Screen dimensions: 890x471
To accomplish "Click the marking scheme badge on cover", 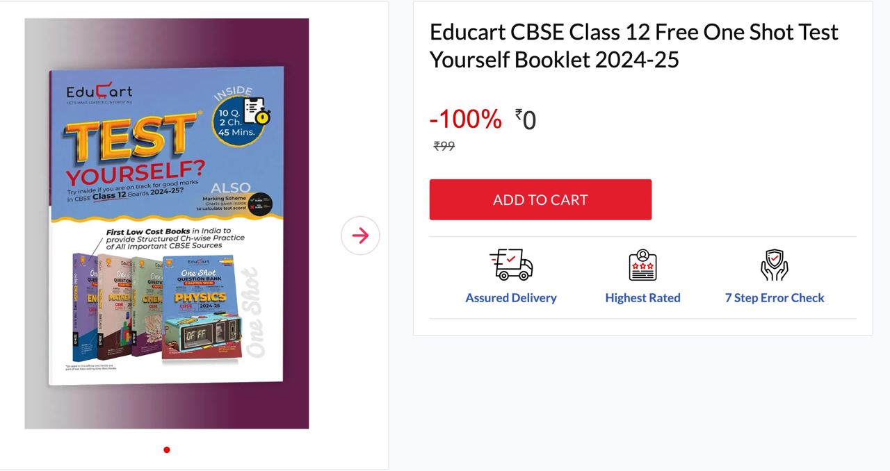I will tap(261, 203).
